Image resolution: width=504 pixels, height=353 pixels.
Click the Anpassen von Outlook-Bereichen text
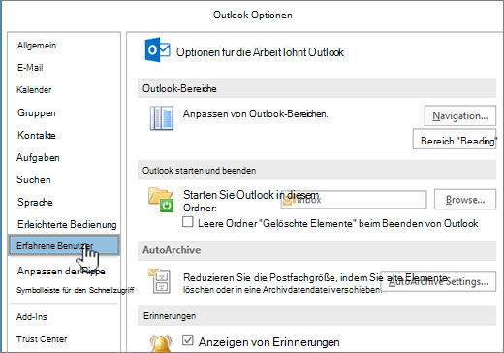(256, 114)
